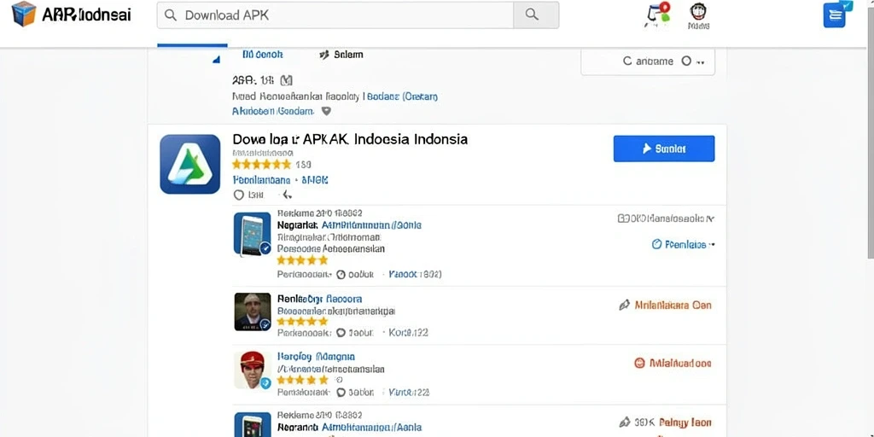Click the "150" rating count beside the stars
Image resolution: width=874 pixels, height=437 pixels.
click(x=303, y=165)
